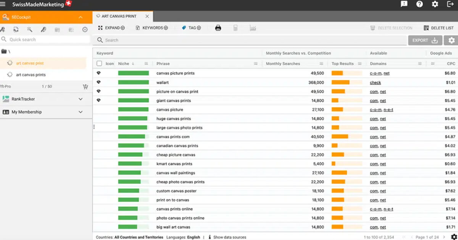
Task: Click check link in wallart row
Action: click(375, 83)
